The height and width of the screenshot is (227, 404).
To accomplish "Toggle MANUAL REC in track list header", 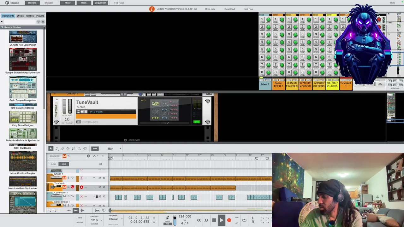I will click(54, 156).
